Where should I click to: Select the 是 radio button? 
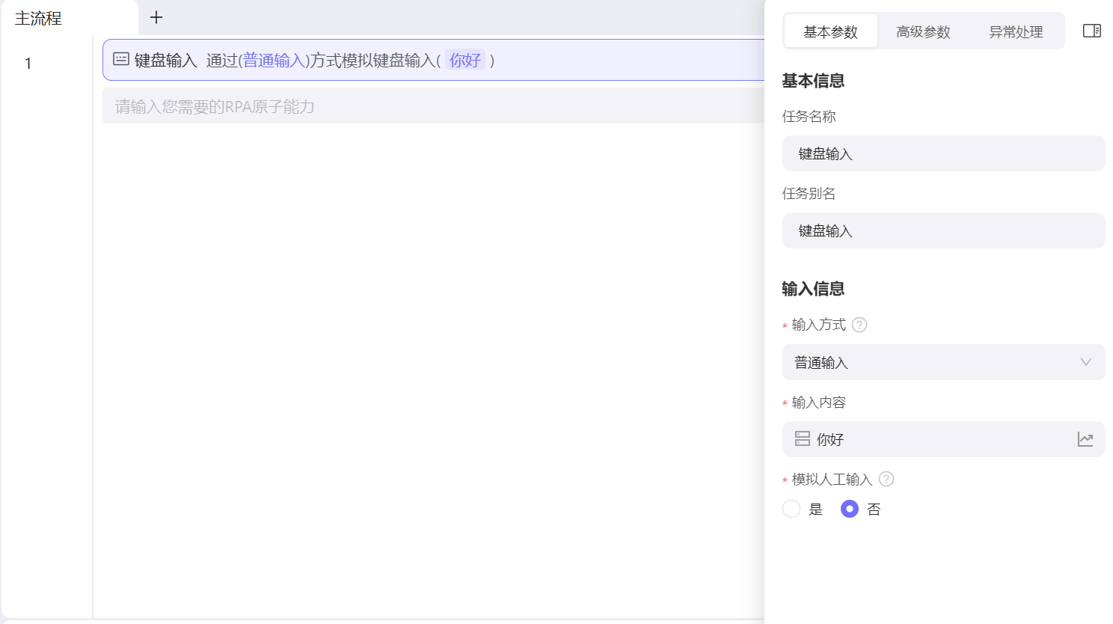click(x=791, y=510)
